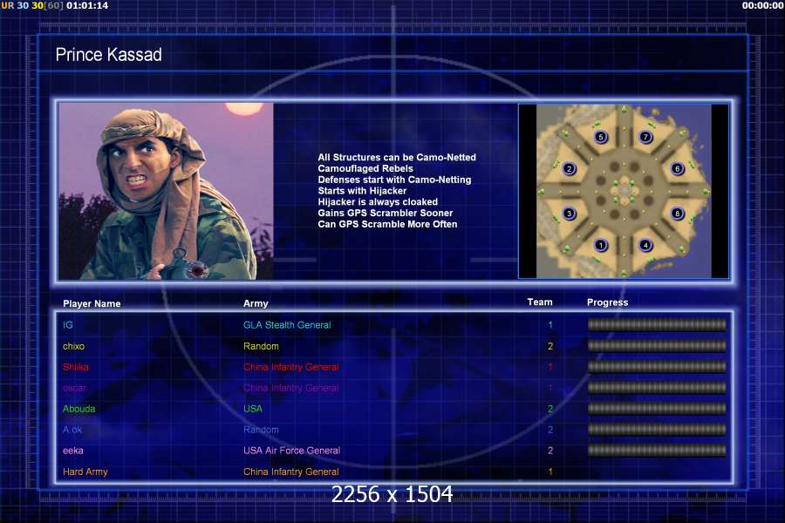Image resolution: width=785 pixels, height=523 pixels.
Task: Click the Prince Kassad title text
Action: click(109, 55)
